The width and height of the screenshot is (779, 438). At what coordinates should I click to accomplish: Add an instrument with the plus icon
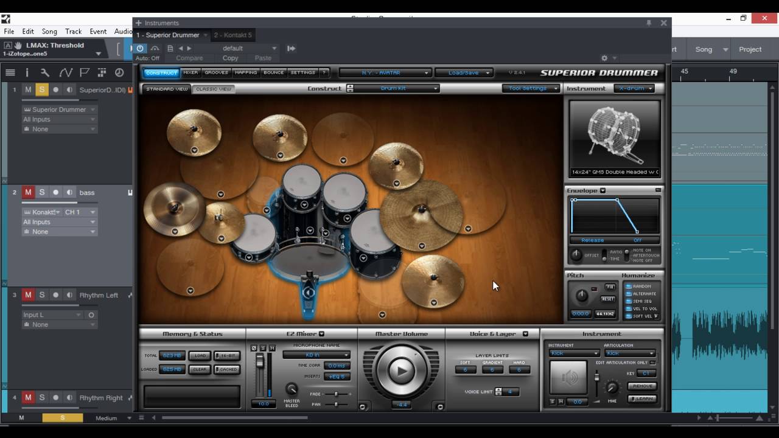point(138,23)
